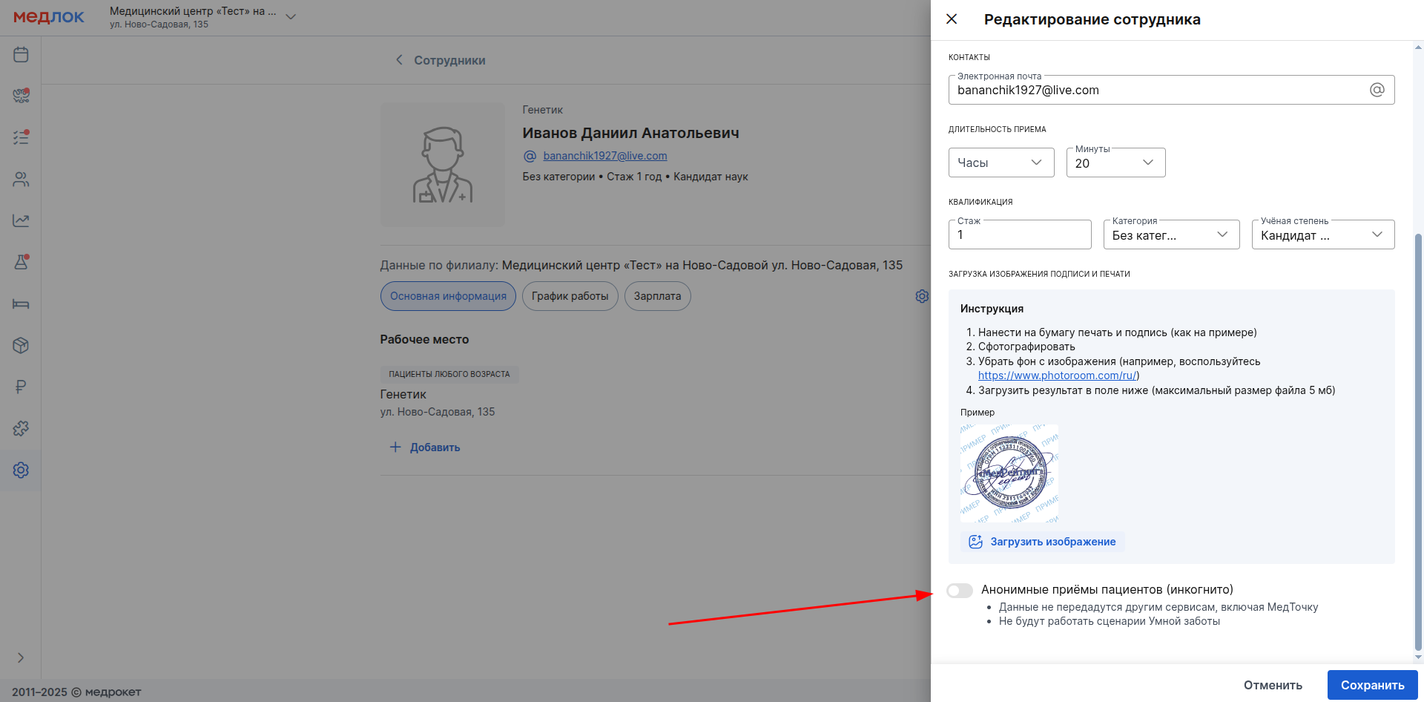Open the puzzle integrations icon in sidebar
Viewport: 1424px width, 702px height.
[x=21, y=428]
